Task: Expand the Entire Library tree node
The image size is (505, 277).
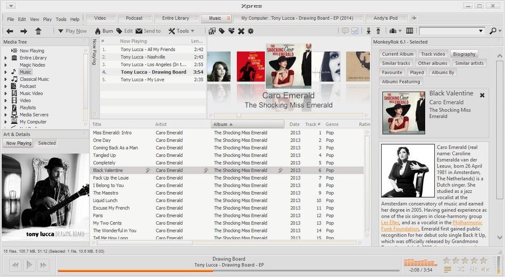Action: pos(5,58)
